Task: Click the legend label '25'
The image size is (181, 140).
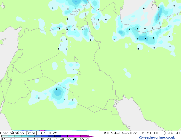Action: click(55, 139)
